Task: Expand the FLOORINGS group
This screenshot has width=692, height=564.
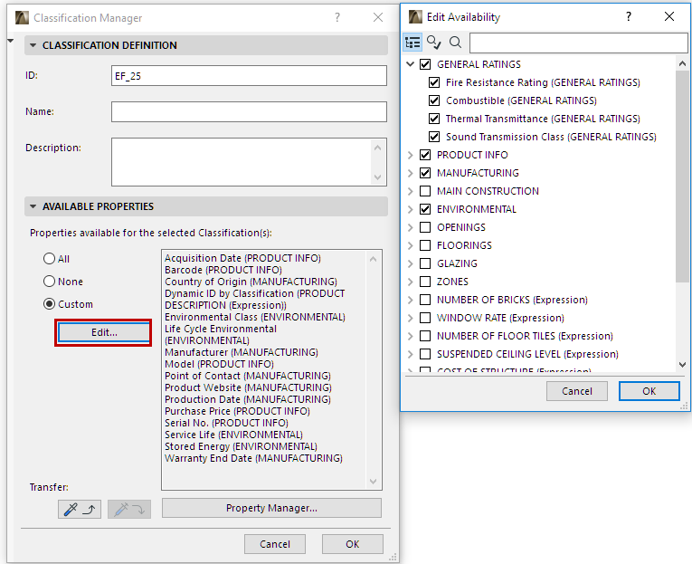Action: point(410,245)
